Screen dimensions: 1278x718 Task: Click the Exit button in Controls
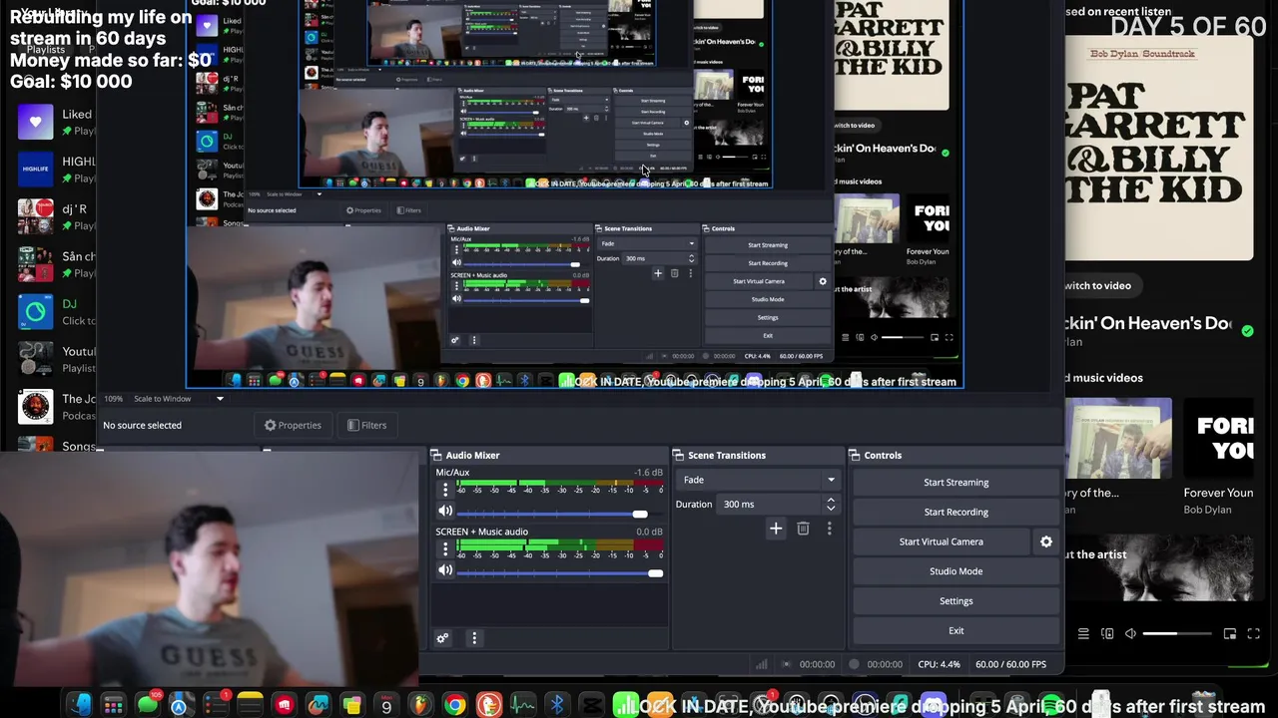(x=956, y=631)
